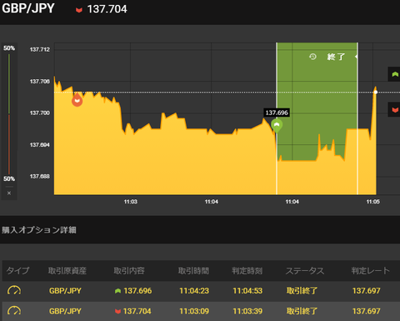Click the green buy marker at 137.696
Viewport: 400px width, 321px height.
coord(277,125)
